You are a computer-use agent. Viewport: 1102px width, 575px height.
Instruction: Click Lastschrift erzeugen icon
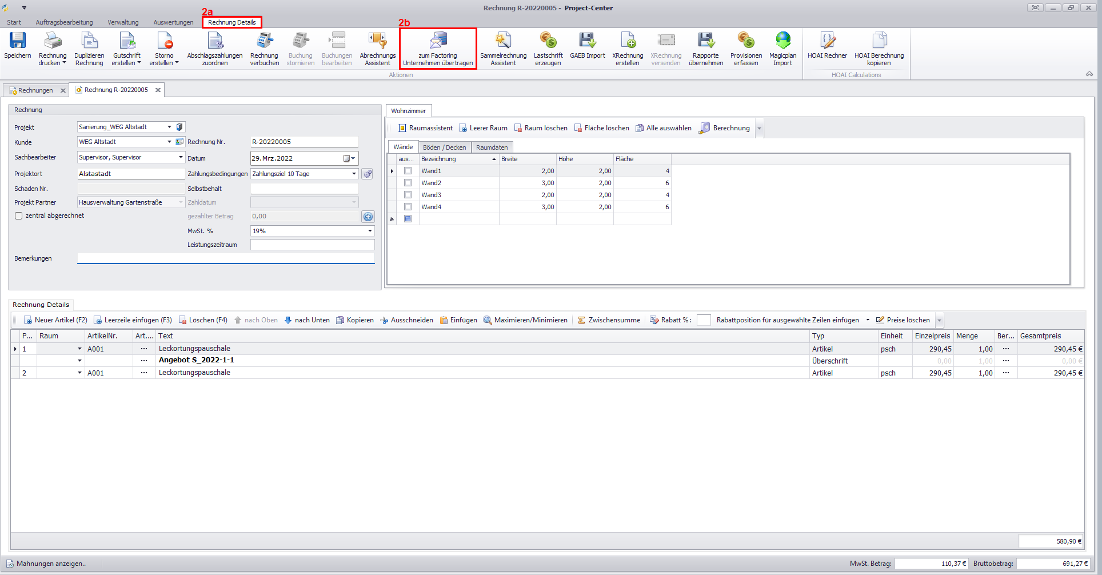[x=548, y=41]
